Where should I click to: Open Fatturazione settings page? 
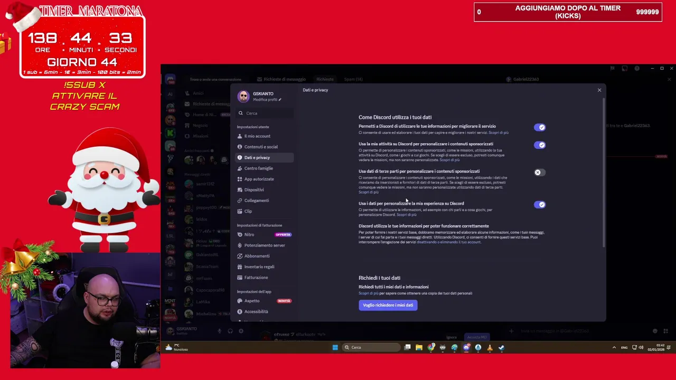point(264,278)
